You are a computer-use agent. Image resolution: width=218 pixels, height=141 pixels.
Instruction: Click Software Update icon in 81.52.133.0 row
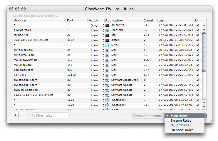(x=107, y=95)
